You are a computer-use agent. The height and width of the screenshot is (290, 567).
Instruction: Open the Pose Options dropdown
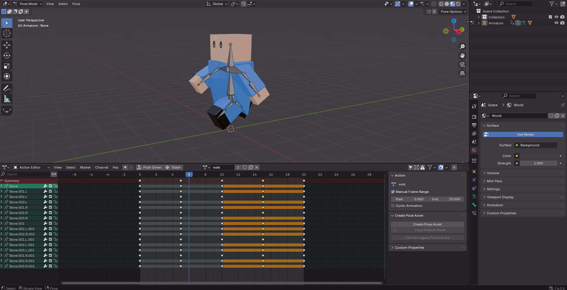(453, 12)
